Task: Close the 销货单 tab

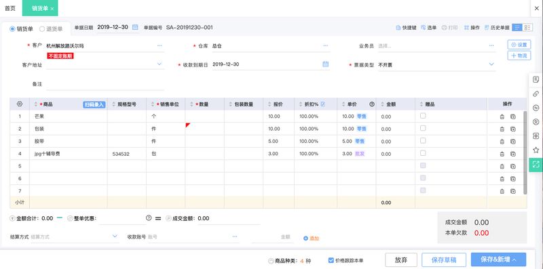Action: pos(52,9)
